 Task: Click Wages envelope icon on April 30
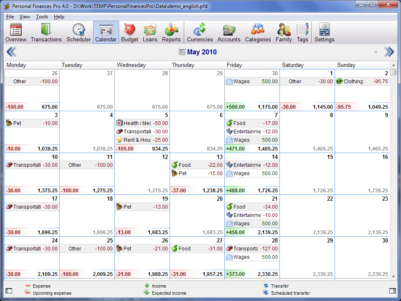[x=229, y=82]
